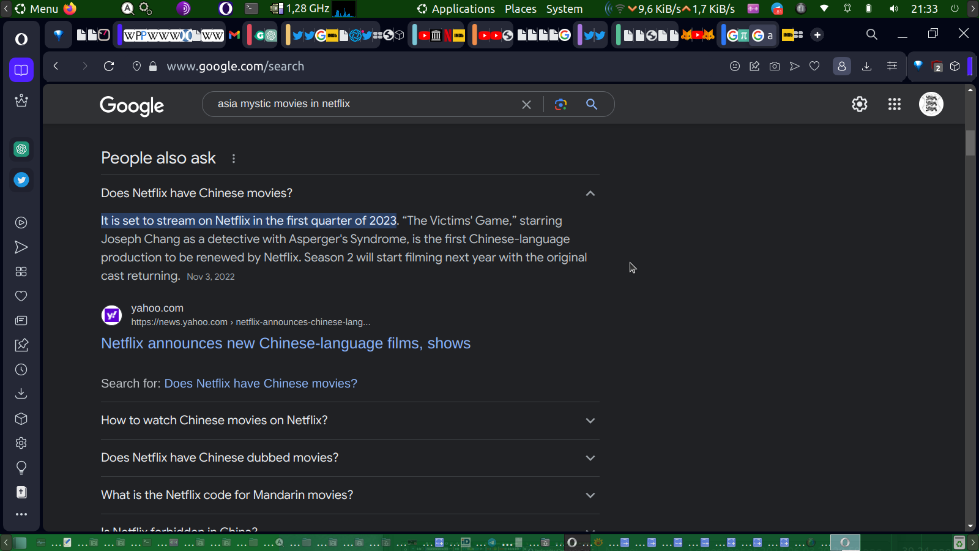Open the emoji reaction icon in address bar
The image size is (979, 551).
735,66
